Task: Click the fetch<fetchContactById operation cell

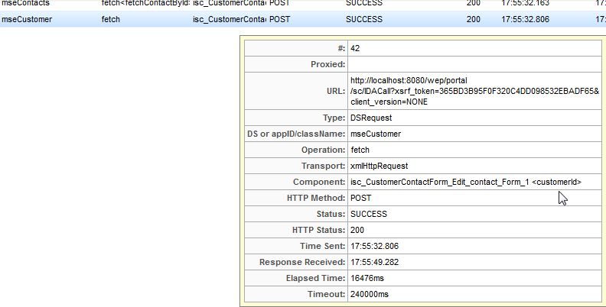Action: (x=145, y=4)
